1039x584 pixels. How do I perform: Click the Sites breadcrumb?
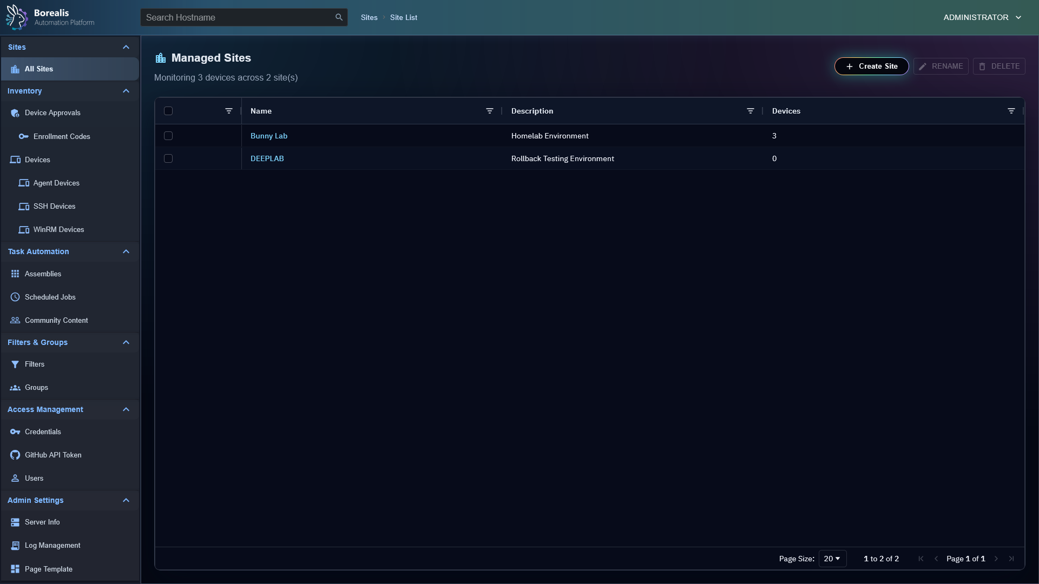point(369,17)
